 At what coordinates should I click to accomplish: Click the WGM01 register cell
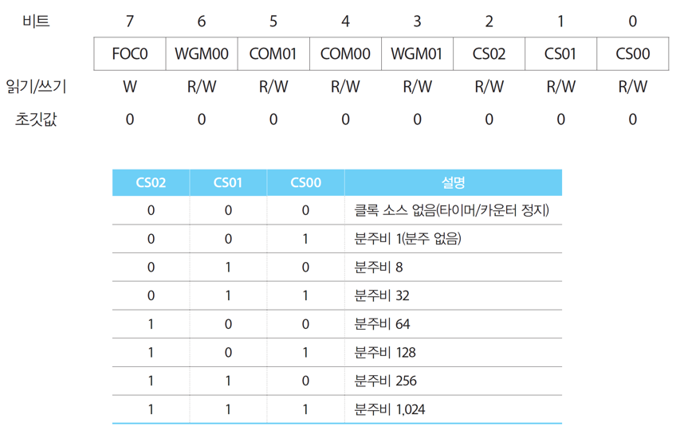(x=418, y=54)
